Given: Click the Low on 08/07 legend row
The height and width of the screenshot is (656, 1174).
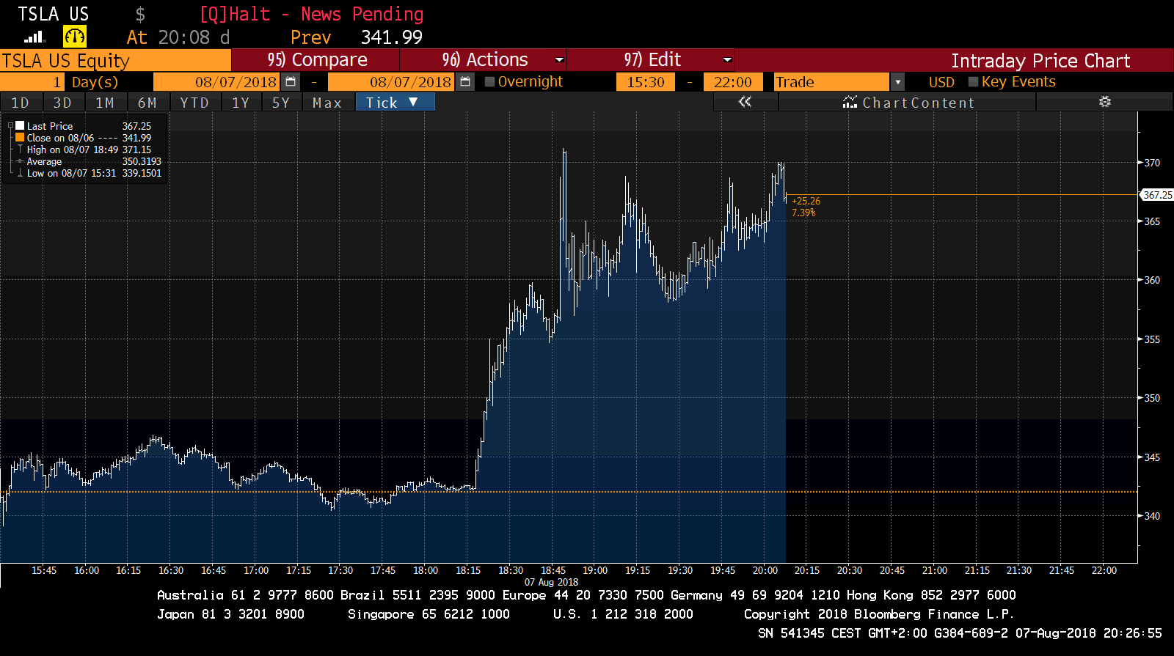Looking at the screenshot, I should pos(88,173).
